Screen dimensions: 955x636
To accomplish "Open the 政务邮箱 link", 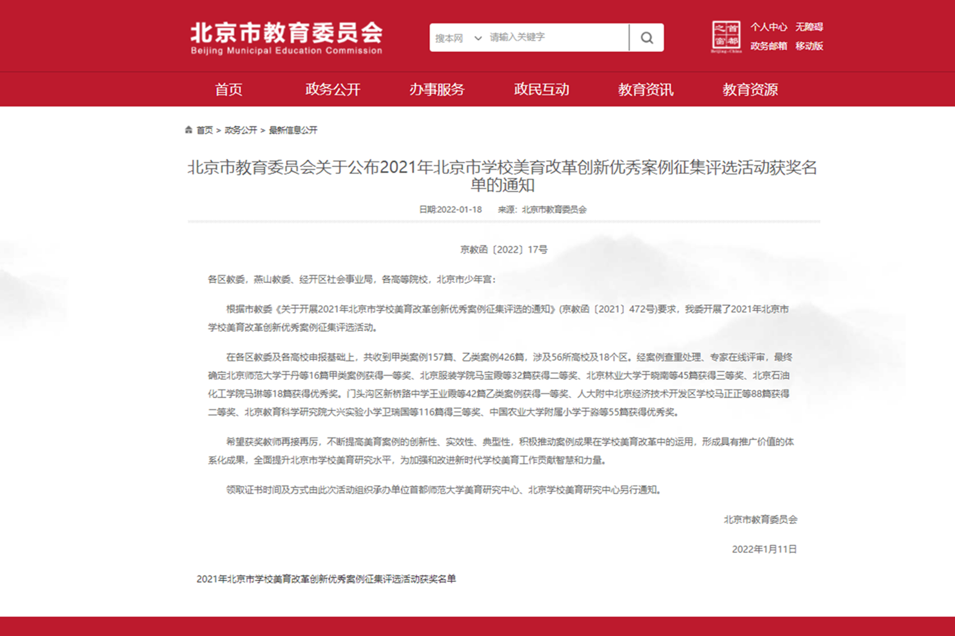I will (x=768, y=46).
